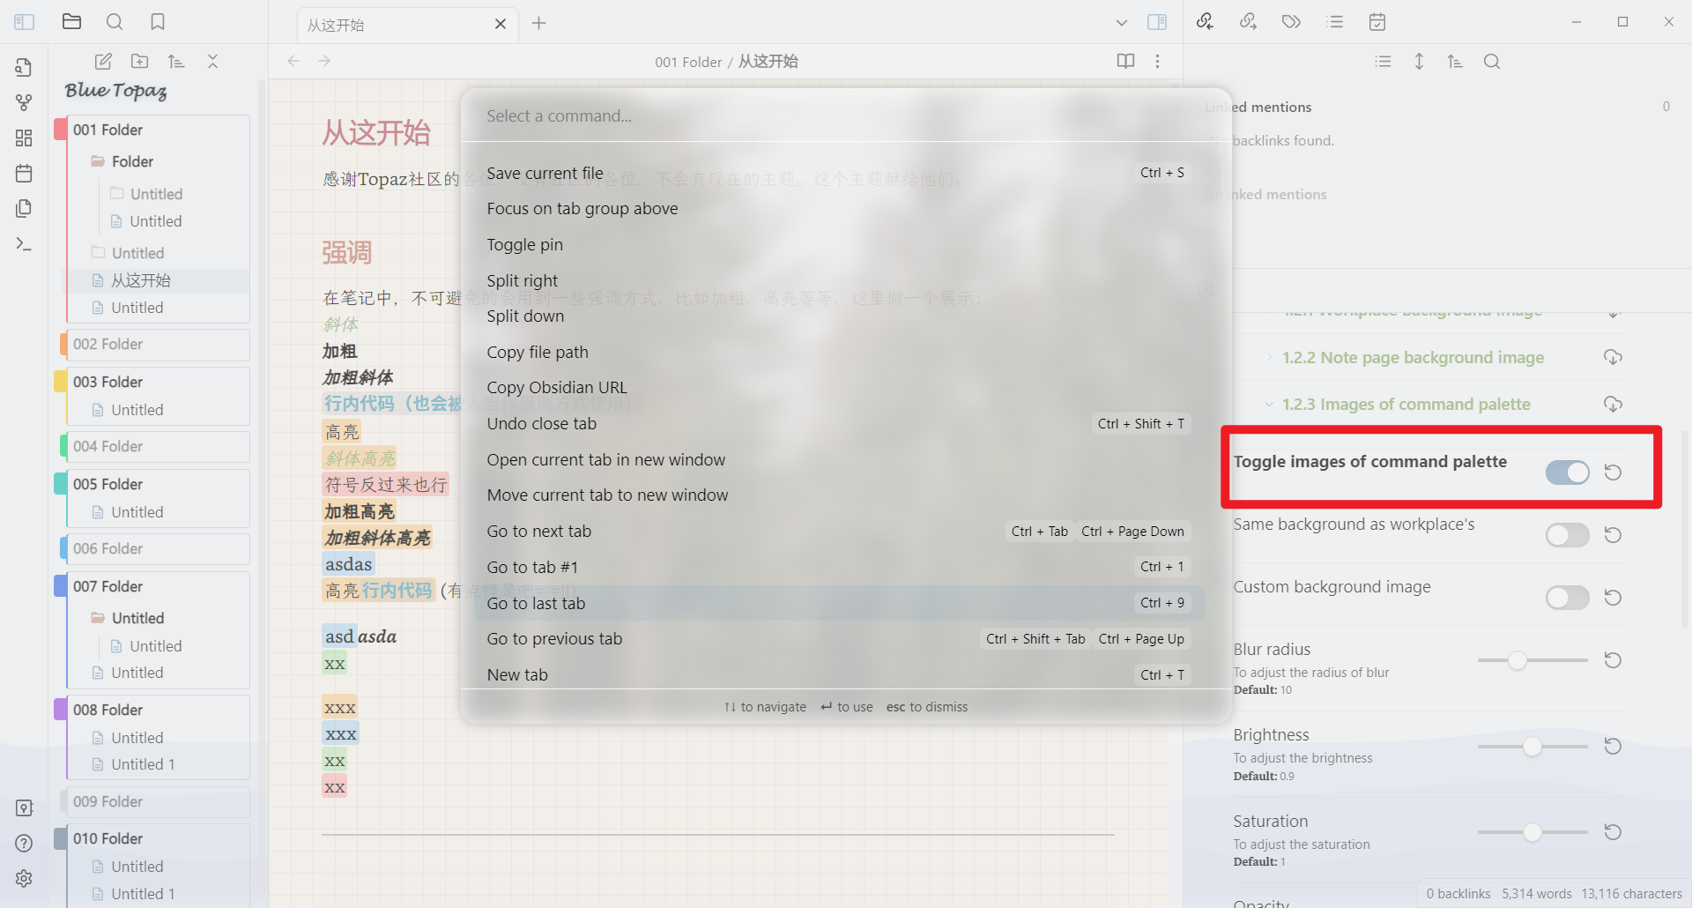Open the outline tab icon
This screenshot has width=1692, height=908.
coord(1335,22)
